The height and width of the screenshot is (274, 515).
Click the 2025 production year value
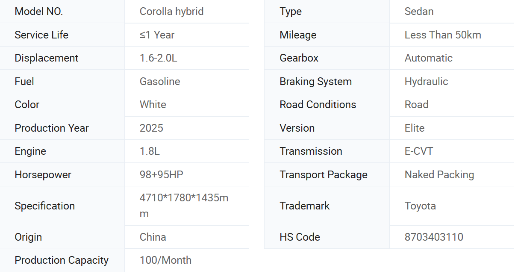click(151, 128)
